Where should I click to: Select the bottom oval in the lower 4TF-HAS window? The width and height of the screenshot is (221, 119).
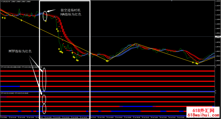click(44, 108)
